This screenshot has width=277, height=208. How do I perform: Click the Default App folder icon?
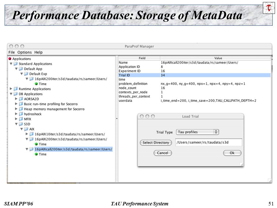click(x=21, y=69)
